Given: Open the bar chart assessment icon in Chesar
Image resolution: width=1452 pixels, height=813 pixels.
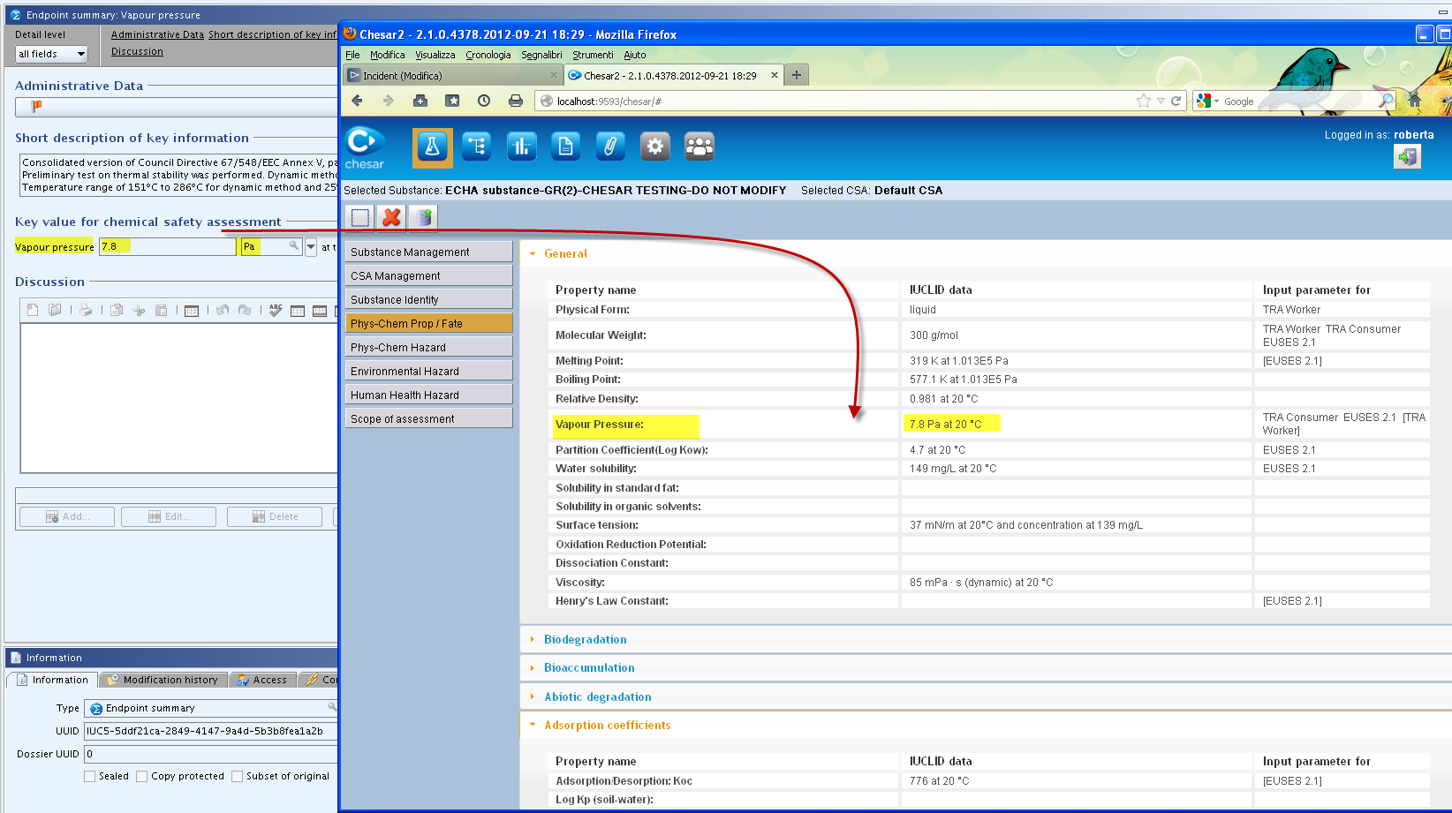Looking at the screenshot, I should click(521, 147).
